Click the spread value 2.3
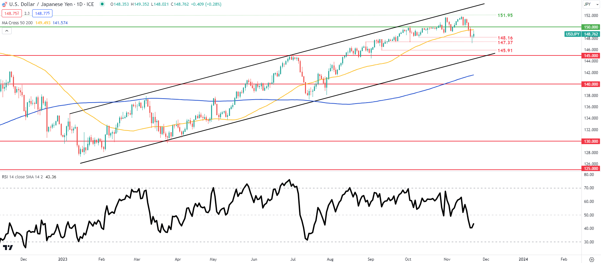The height and width of the screenshot is (263, 601). (x=27, y=14)
